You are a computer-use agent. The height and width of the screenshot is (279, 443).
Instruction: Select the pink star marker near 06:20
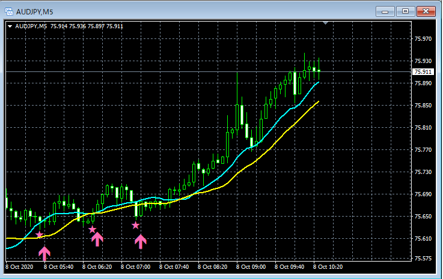pos(92,229)
